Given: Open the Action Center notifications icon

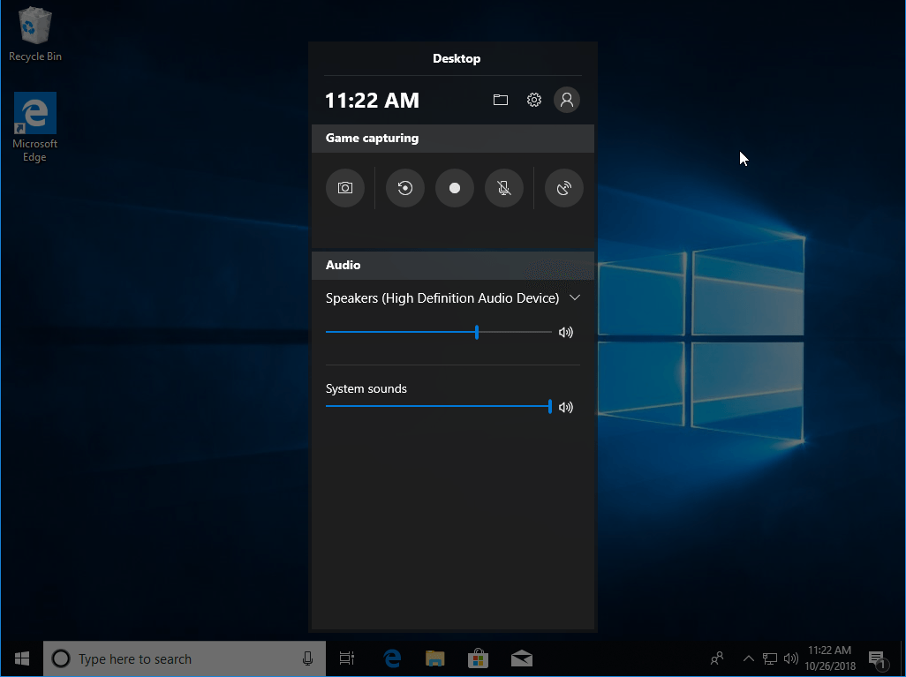Looking at the screenshot, I should (x=877, y=658).
